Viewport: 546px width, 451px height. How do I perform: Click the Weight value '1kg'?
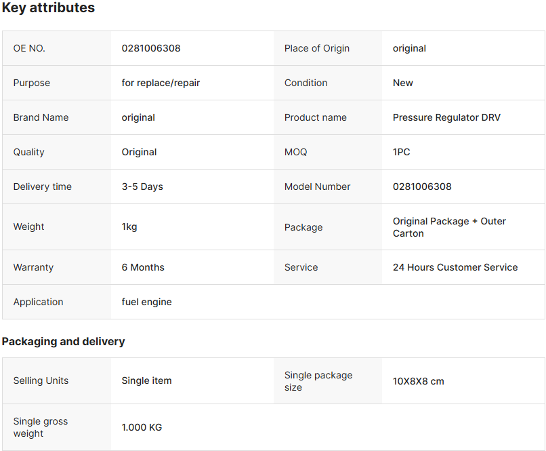pos(129,227)
